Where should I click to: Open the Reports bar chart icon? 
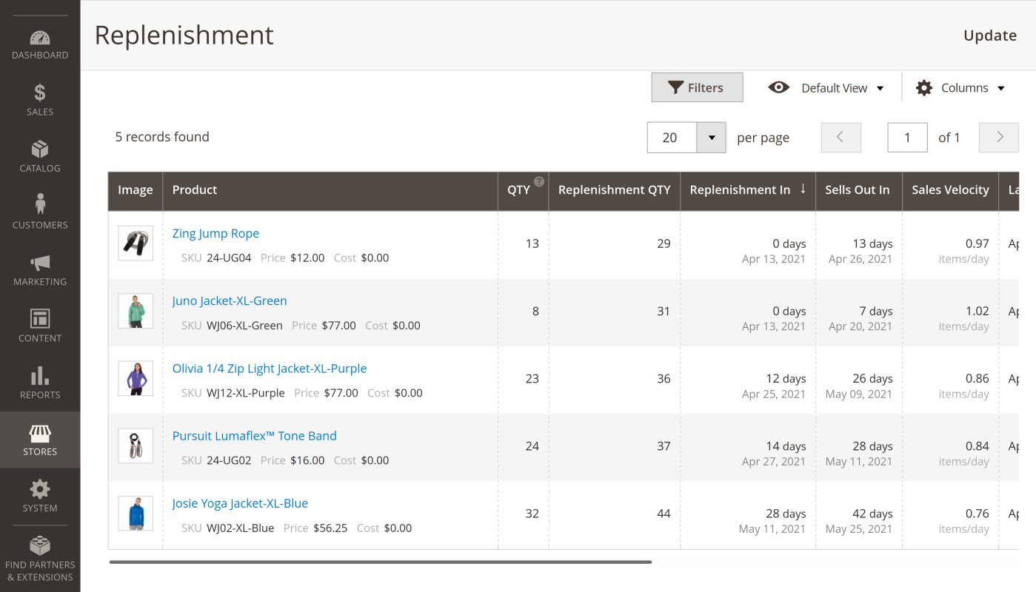[x=40, y=376]
